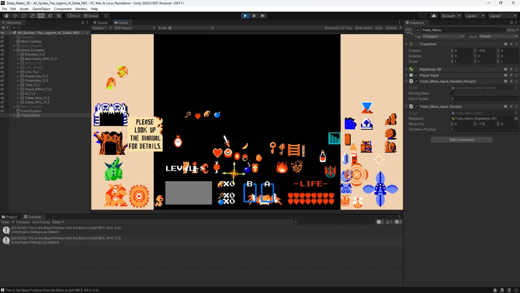Open the 16:9 Aspect dropdown
Image resolution: width=520 pixels, height=293 pixels.
point(134,28)
